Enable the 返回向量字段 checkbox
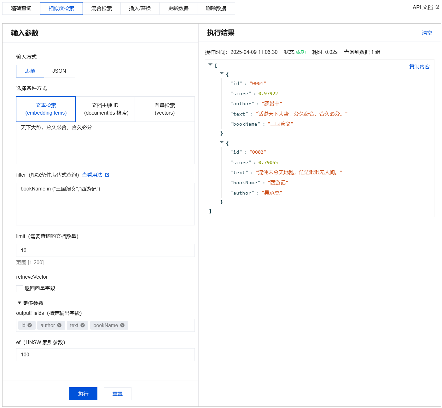 click(x=20, y=288)
